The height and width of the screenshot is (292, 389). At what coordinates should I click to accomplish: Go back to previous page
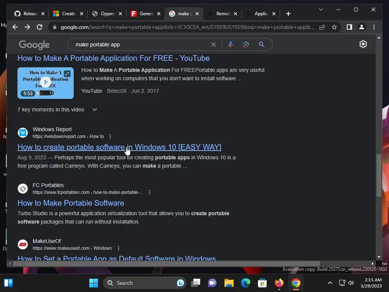click(x=15, y=27)
